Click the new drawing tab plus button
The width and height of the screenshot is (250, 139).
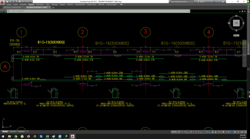(x=53, y=7)
